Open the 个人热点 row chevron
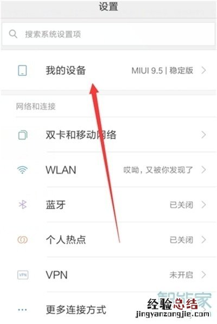Viewport: 217px width, 324px height. pos(203,240)
